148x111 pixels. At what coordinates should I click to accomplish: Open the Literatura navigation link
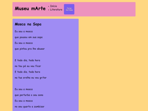pos(56,10)
